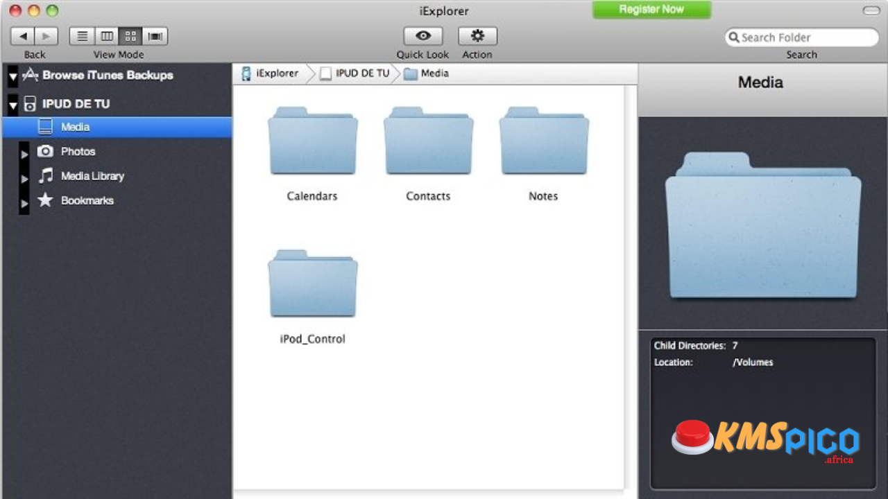The height and width of the screenshot is (499, 888).
Task: Select Browse iTunes Backups label
Action: (x=108, y=75)
